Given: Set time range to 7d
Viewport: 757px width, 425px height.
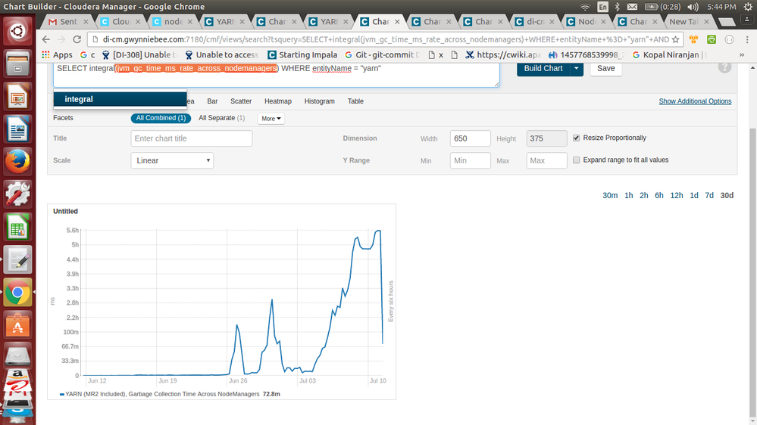Looking at the screenshot, I should point(709,195).
